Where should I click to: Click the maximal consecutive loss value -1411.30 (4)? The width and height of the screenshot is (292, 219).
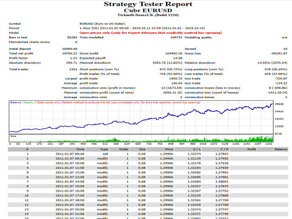click(277, 93)
